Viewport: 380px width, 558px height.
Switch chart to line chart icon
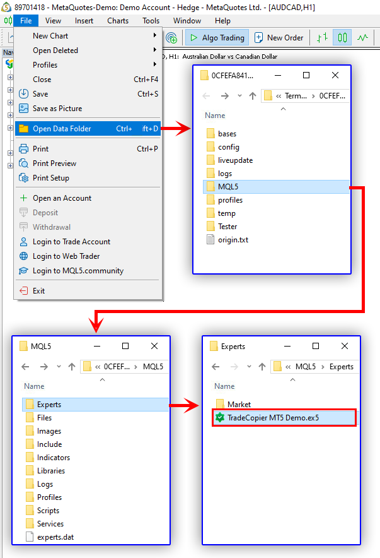(362, 37)
